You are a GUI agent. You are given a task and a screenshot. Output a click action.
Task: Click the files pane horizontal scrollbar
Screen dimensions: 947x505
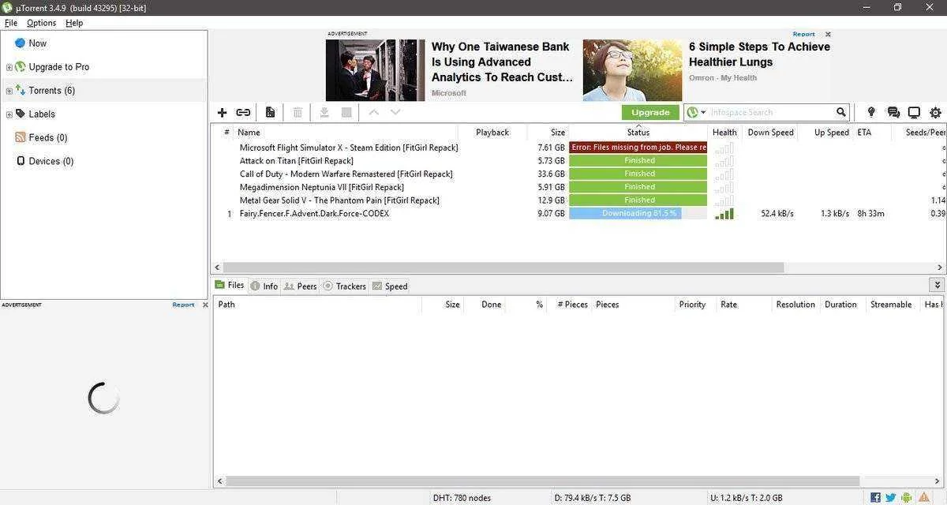click(542, 481)
